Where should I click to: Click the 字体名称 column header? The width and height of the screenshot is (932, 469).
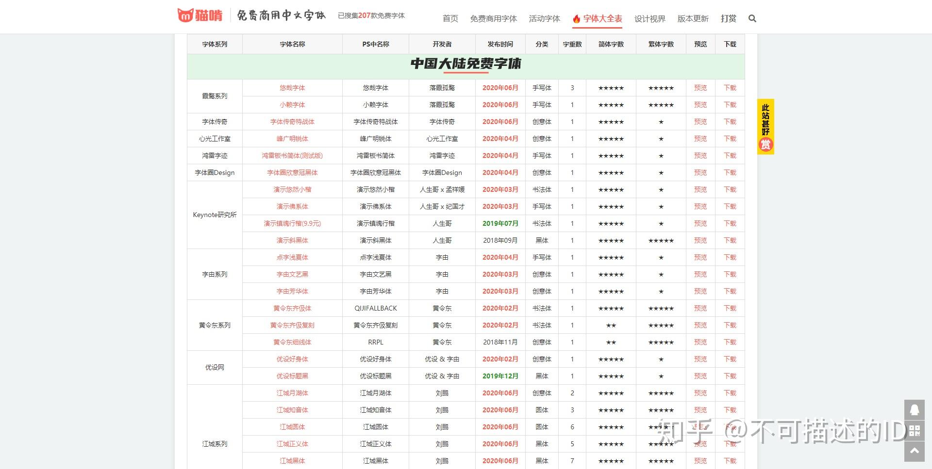pyautogui.click(x=292, y=44)
